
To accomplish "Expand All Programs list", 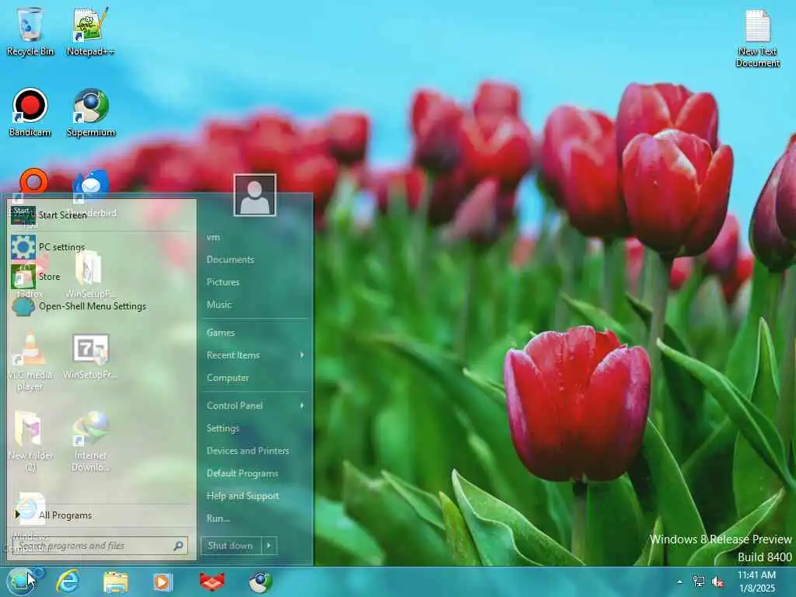I will (100, 515).
